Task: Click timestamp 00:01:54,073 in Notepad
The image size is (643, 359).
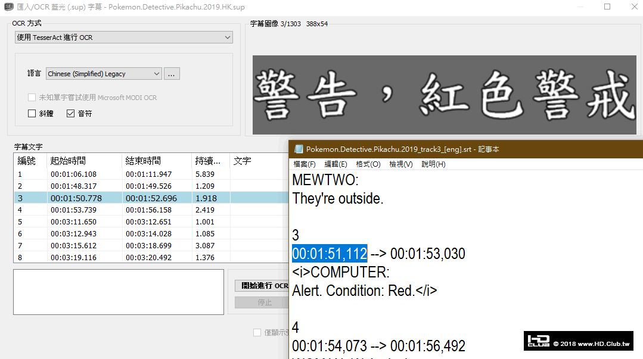Action: pos(330,346)
